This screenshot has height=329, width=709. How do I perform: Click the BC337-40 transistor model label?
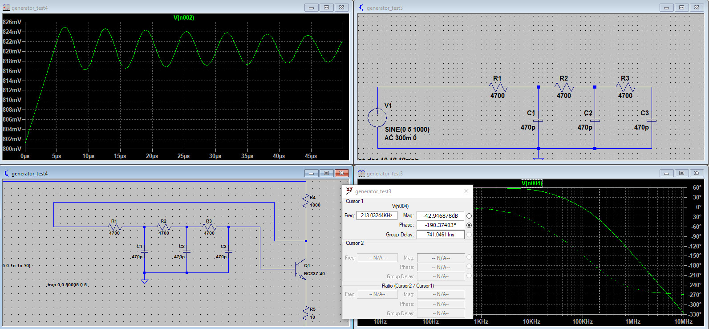point(314,274)
